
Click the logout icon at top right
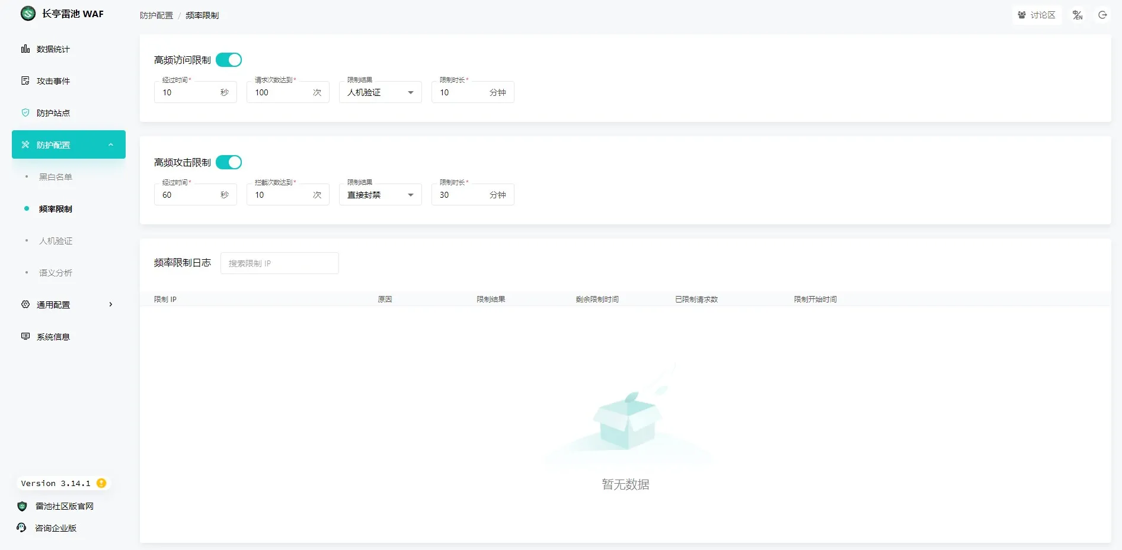(x=1102, y=15)
